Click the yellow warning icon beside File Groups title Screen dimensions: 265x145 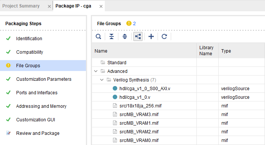click(129, 23)
